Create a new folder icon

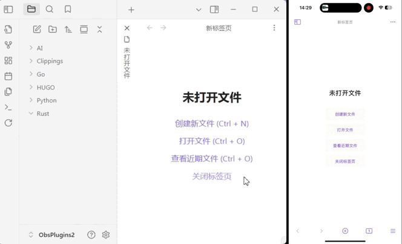(x=53, y=30)
